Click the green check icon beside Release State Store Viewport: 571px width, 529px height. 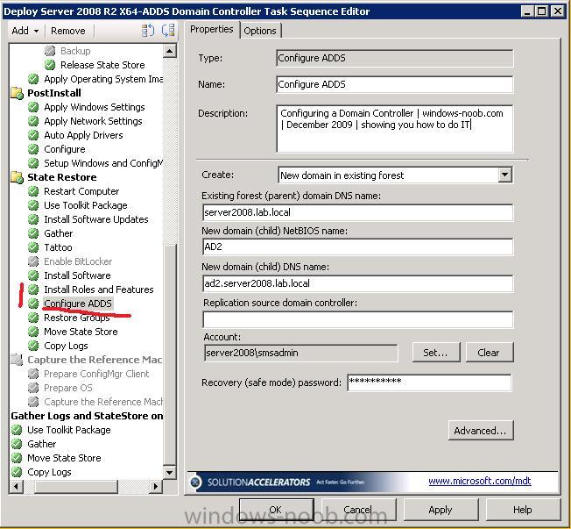(50, 65)
